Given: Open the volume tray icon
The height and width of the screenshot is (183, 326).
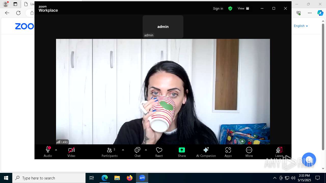Looking at the screenshot, I should [x=293, y=178].
